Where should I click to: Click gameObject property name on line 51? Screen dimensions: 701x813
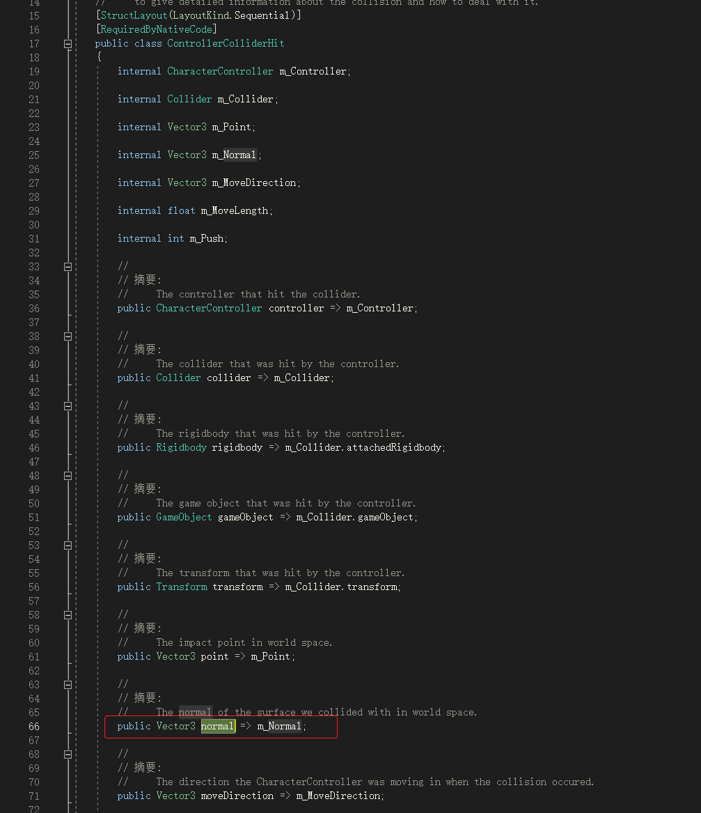[x=246, y=518]
